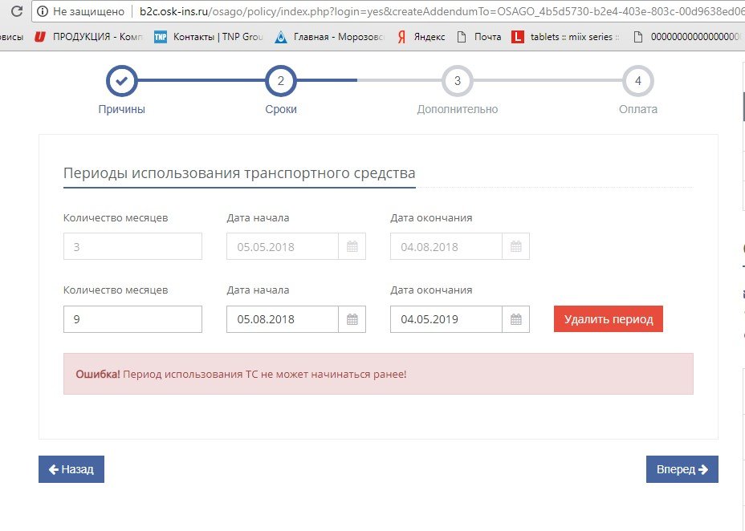Open calendar picker for end date 04.05.2019
The height and width of the screenshot is (531, 745).
(515, 319)
